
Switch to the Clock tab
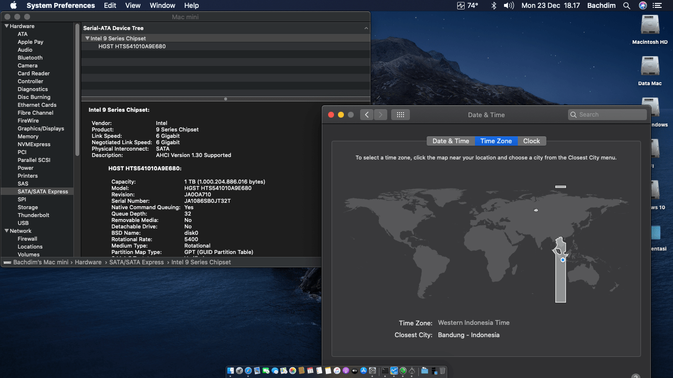(x=531, y=141)
